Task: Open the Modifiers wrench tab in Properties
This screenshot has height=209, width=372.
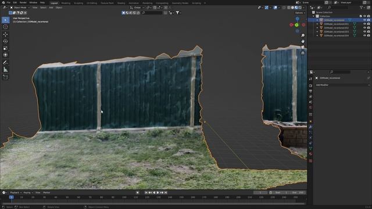Action: (x=310, y=127)
